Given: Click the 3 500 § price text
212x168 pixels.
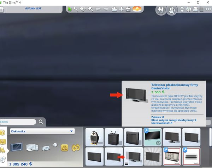Looking at the screenshot, I should click(158, 92).
